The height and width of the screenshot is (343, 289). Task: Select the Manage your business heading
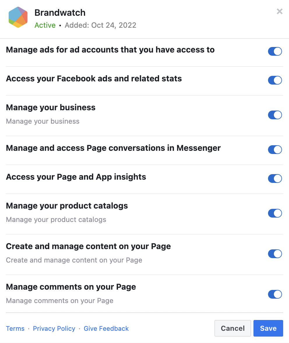[x=51, y=107]
